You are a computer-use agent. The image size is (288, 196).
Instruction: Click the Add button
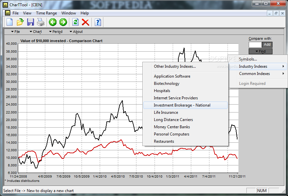[267, 44]
